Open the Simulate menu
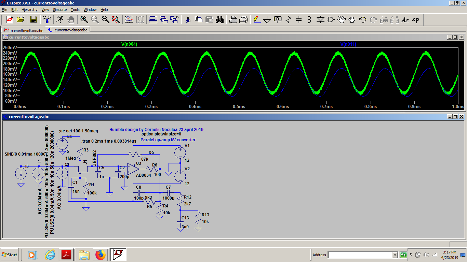 pyautogui.click(x=60, y=10)
